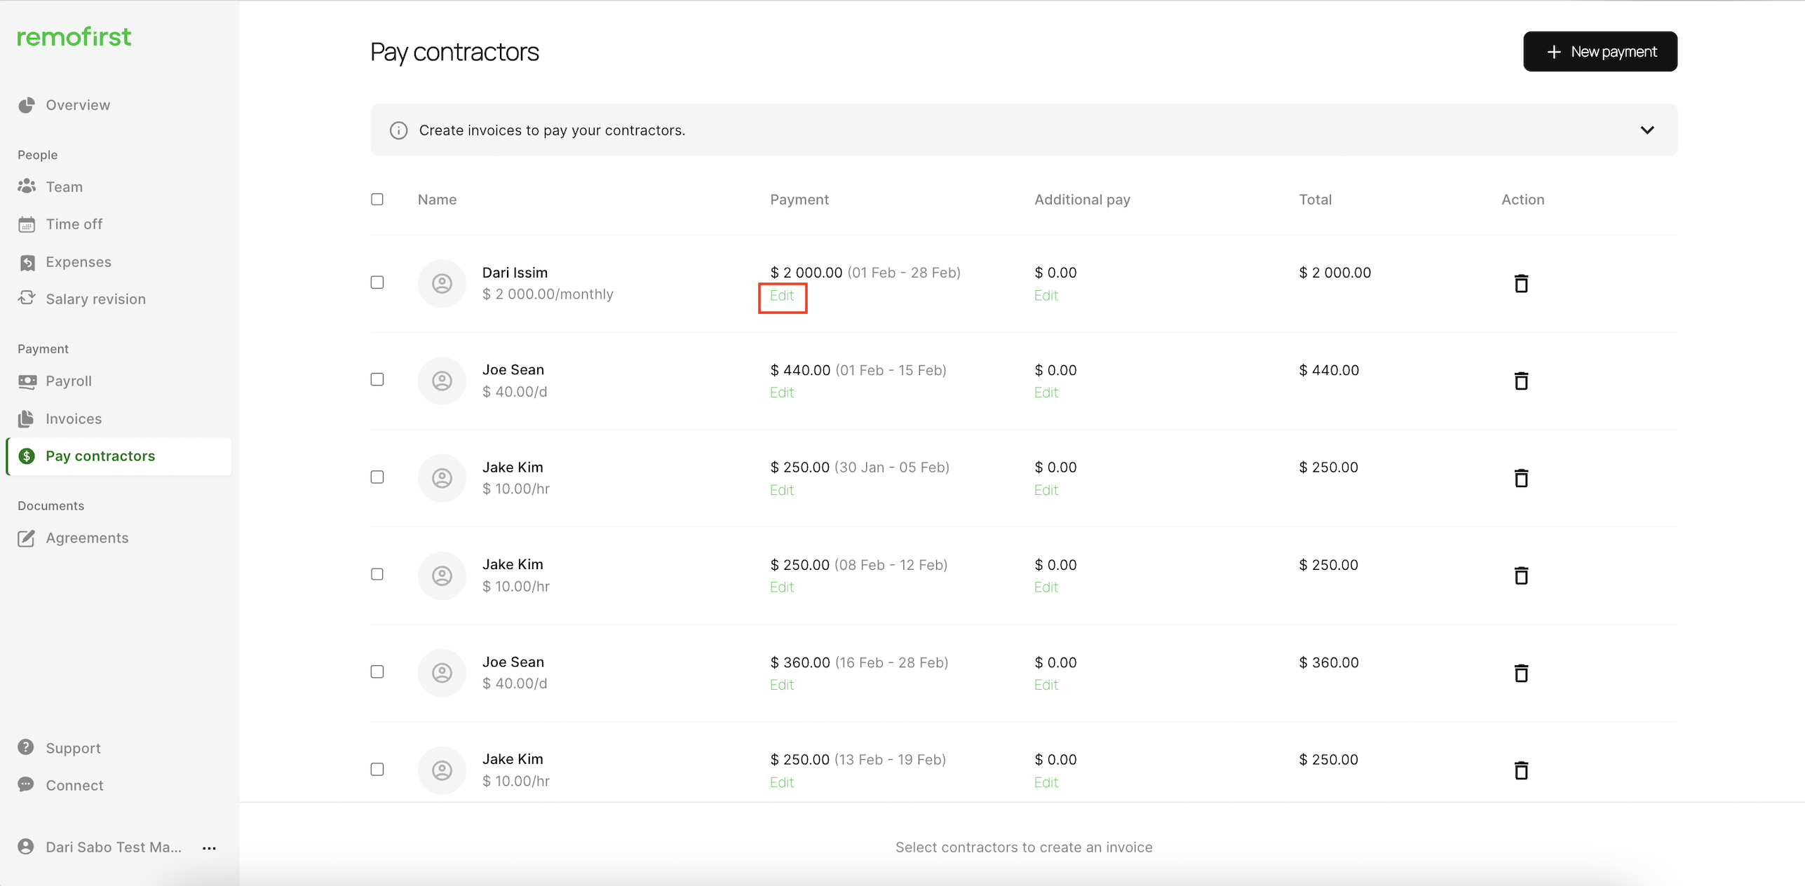Check the box for Dari Issim
The width and height of the screenshot is (1805, 886).
click(x=377, y=282)
